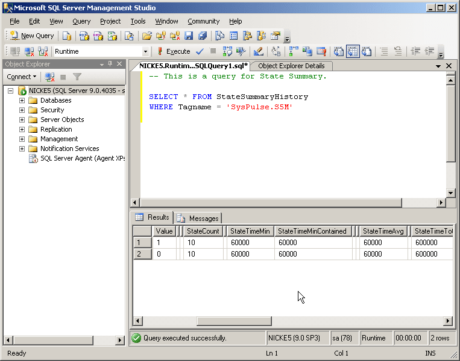The width and height of the screenshot is (460, 361).
Task: Click the Change Connection icon
Action: coord(43,51)
